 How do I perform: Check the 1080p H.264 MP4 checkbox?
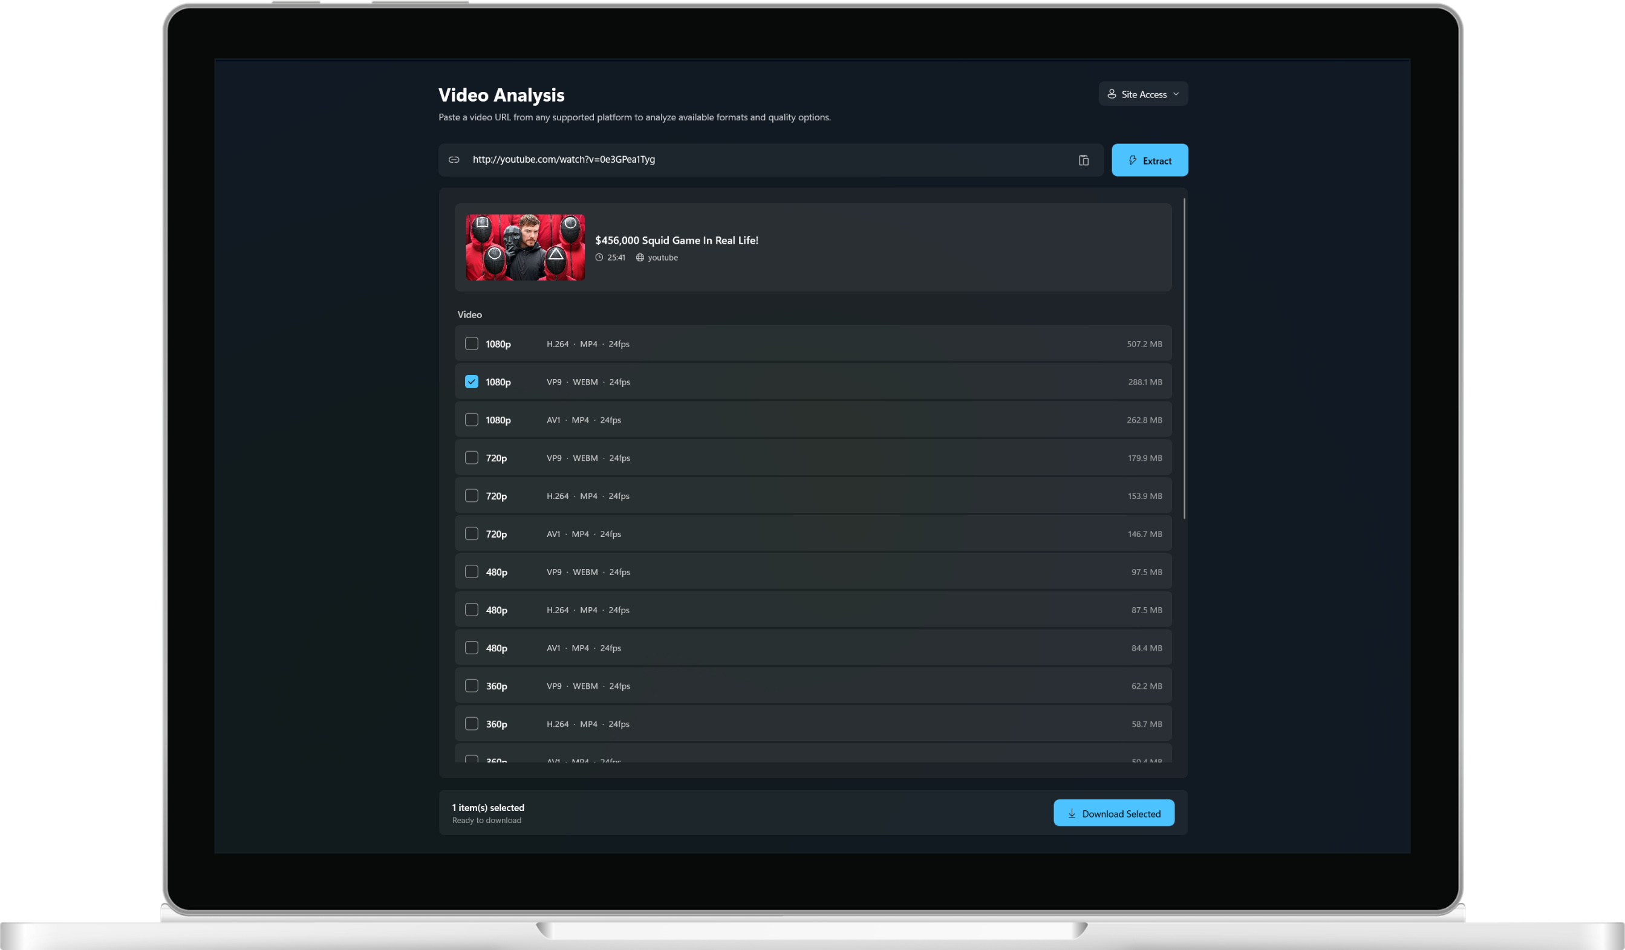471,343
